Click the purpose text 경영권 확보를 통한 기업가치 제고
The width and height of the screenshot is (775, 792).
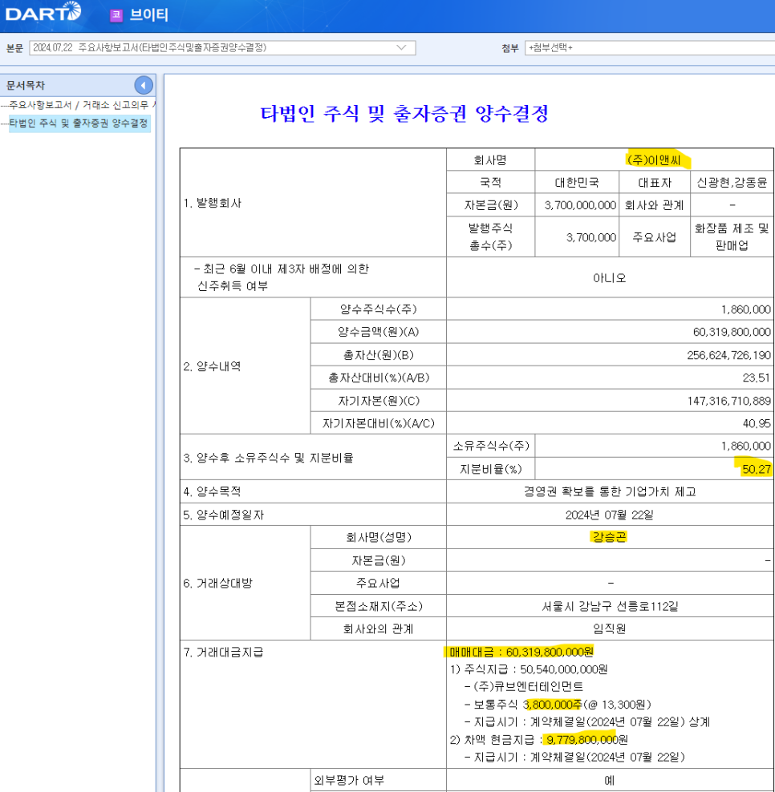click(x=610, y=492)
